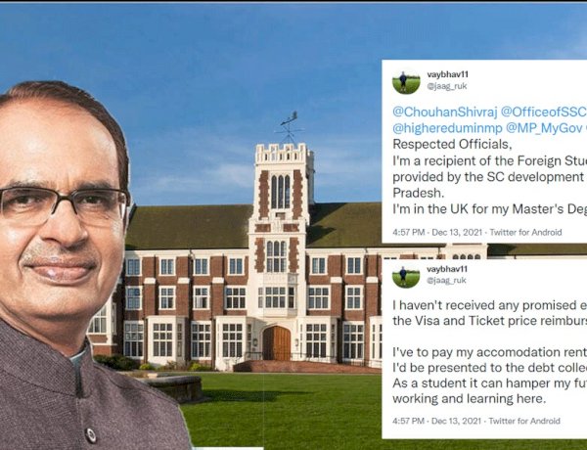
Task: Click the 'Respected Officials,' text line
Action: point(452,144)
